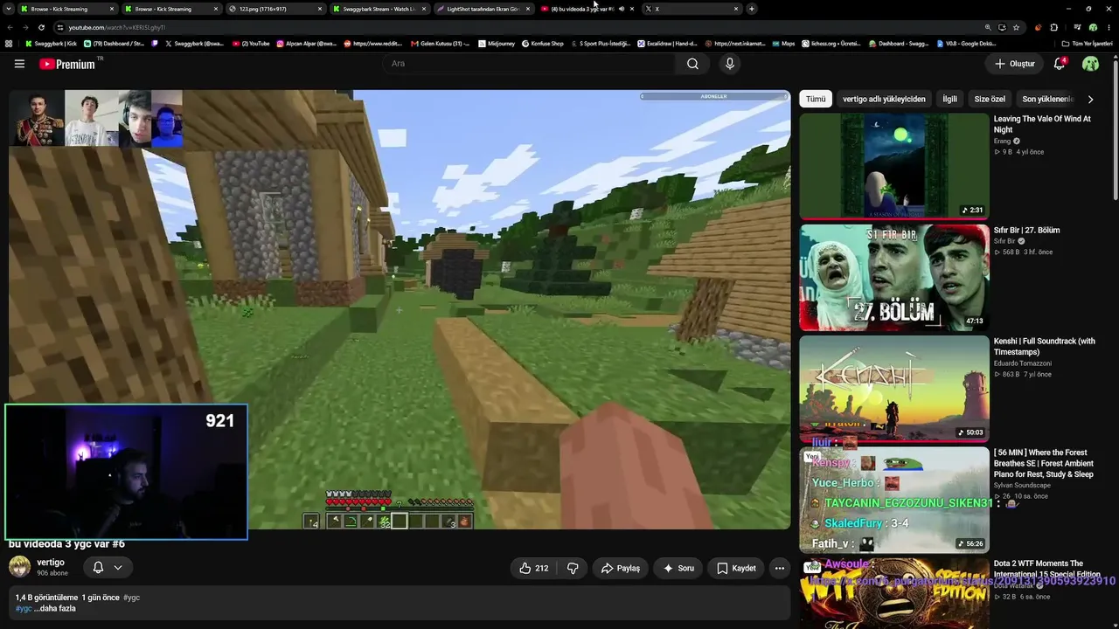This screenshot has height=629, width=1119.
Task: Open YouTube notifications bell
Action: click(1060, 64)
